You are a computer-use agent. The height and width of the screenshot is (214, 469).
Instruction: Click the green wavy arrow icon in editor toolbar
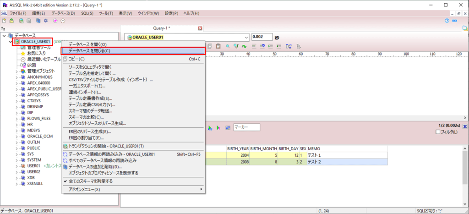tap(245, 46)
